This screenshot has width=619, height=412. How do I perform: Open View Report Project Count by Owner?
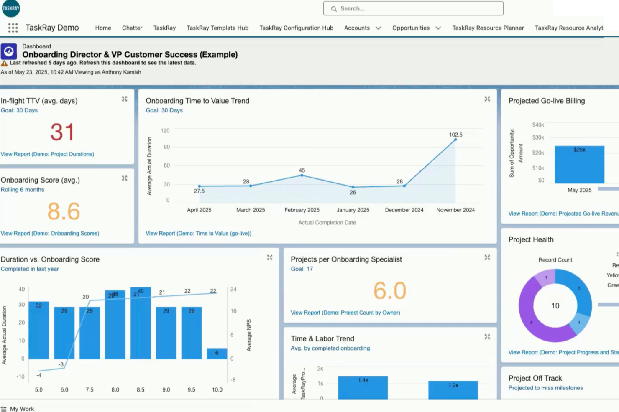(345, 313)
